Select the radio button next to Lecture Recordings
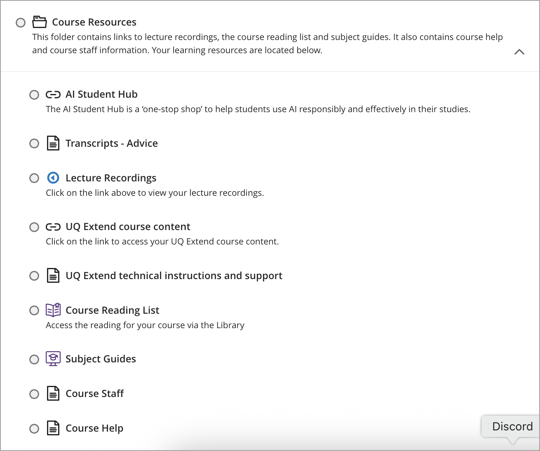Viewport: 540px width, 451px height. pyautogui.click(x=34, y=178)
